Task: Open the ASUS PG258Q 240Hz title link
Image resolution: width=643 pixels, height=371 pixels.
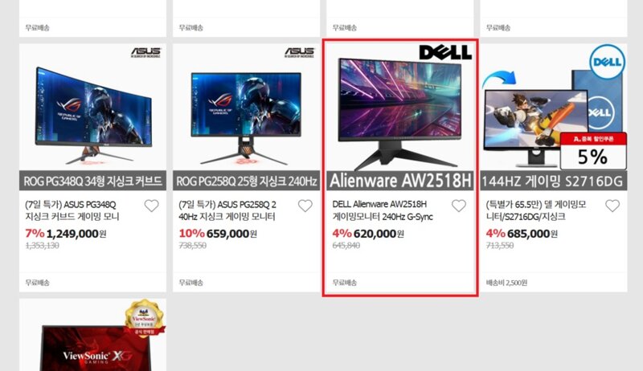Action: pos(227,210)
